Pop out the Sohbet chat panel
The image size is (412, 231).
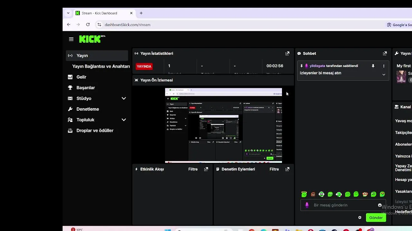tap(385, 54)
